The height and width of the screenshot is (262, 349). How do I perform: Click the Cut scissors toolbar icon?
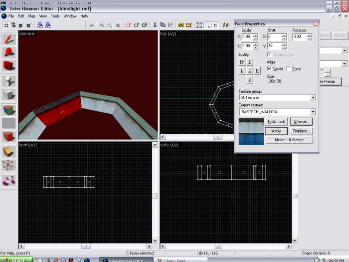pos(155,25)
